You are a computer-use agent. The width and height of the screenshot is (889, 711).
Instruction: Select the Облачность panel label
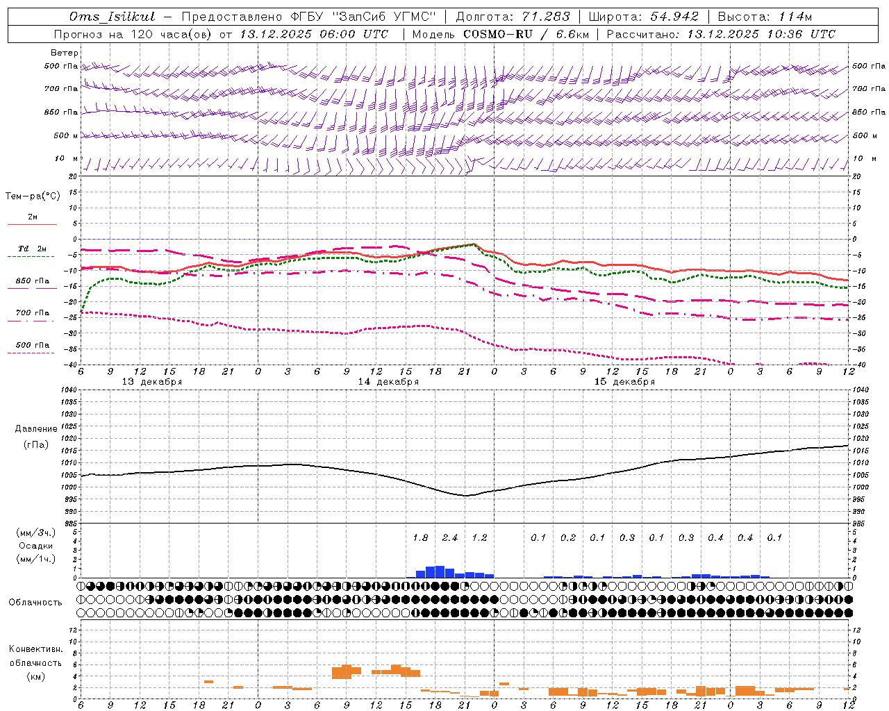tap(35, 603)
